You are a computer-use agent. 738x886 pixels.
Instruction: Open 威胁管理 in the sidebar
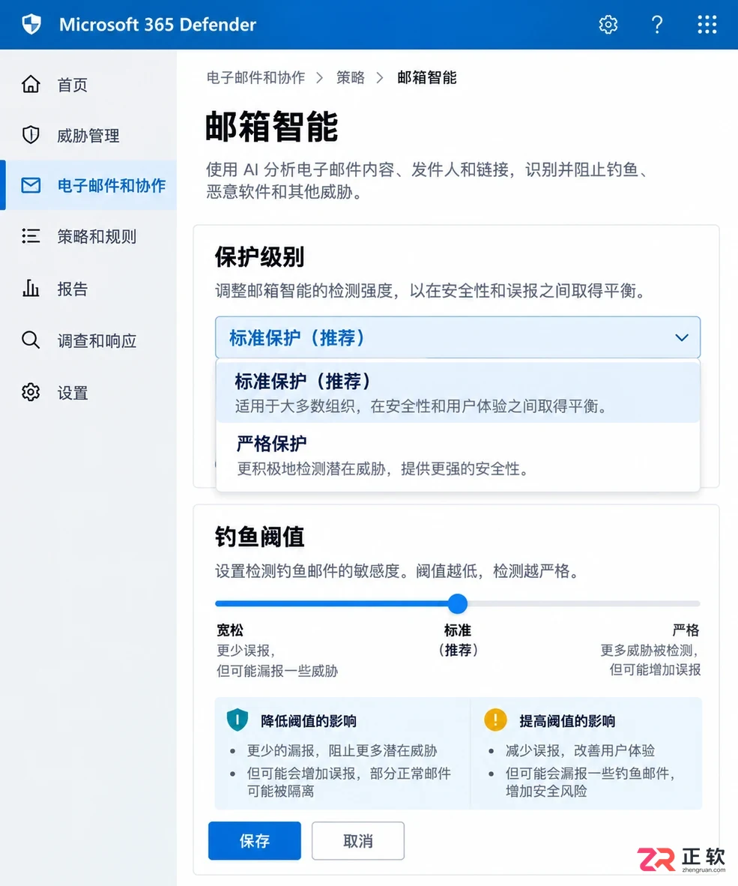click(x=88, y=135)
